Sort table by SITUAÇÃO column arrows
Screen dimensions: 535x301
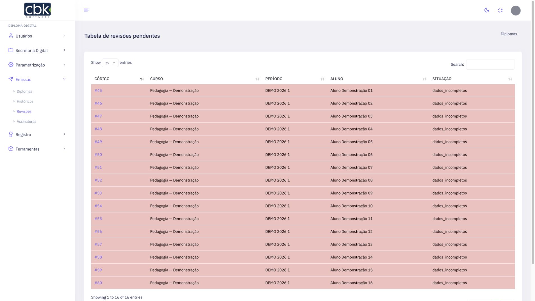pos(510,79)
